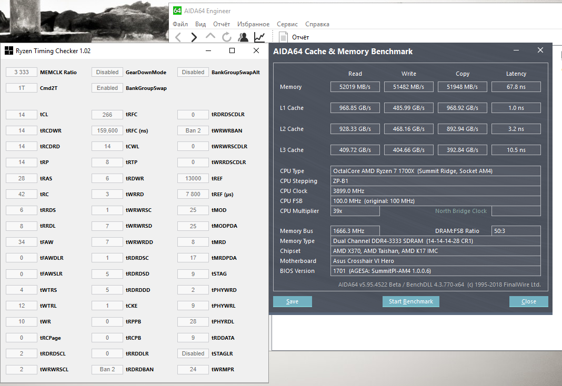Image resolution: width=562 pixels, height=386 pixels.
Task: Click the tRDRDBAN Ban 2 value box
Action: point(107,369)
